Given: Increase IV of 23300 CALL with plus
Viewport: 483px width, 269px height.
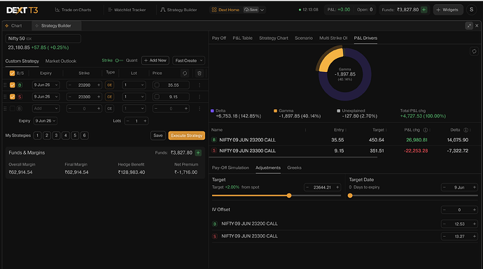Looking at the screenshot, I should 475,236.
